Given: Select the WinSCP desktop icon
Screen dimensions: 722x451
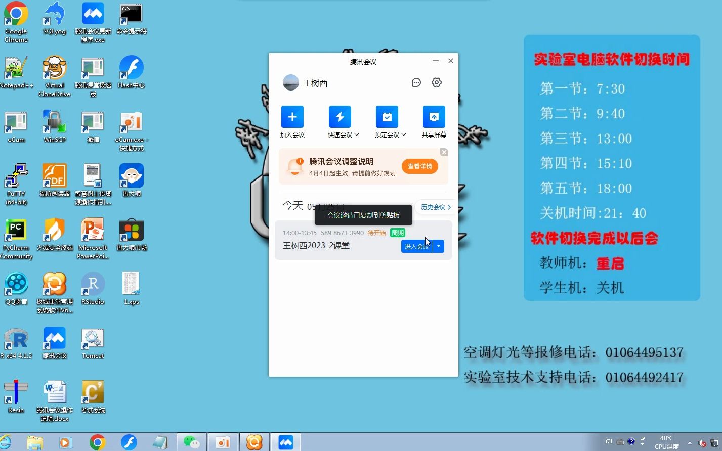Looking at the screenshot, I should (55, 126).
